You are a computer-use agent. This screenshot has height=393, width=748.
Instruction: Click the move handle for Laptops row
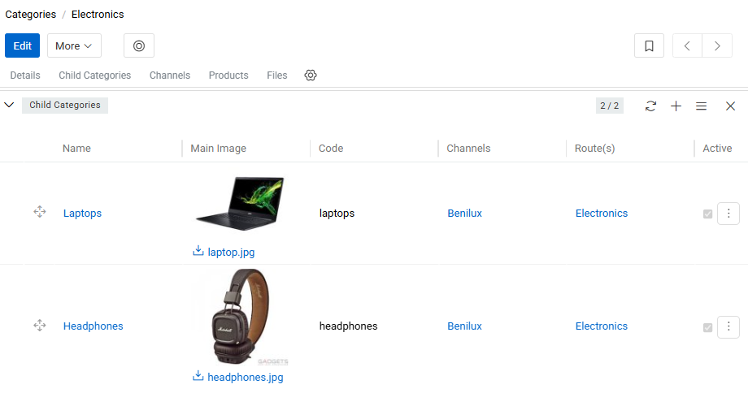40,211
